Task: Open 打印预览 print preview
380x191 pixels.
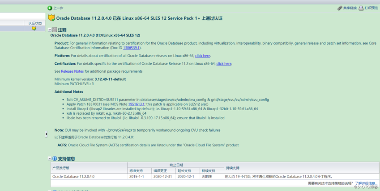Action: (371, 8)
